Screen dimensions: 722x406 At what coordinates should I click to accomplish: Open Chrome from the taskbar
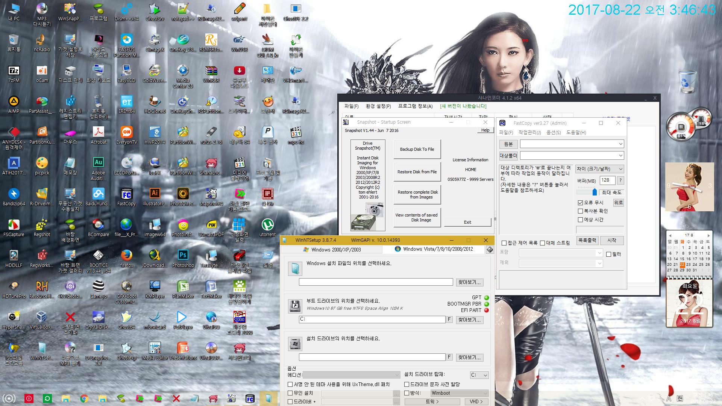coord(84,398)
